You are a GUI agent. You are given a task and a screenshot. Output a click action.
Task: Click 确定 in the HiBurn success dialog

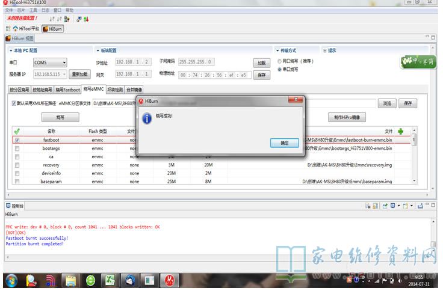coord(285,142)
